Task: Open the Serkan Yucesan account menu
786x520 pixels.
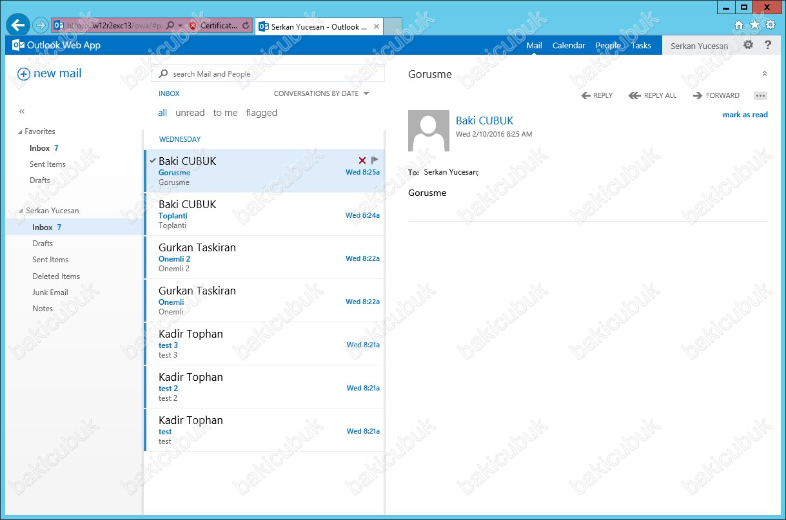Action: click(x=699, y=46)
